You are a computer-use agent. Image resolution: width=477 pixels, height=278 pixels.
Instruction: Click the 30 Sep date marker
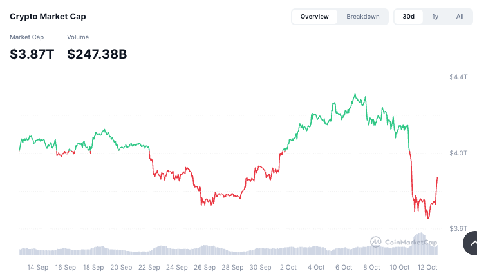tap(260, 267)
